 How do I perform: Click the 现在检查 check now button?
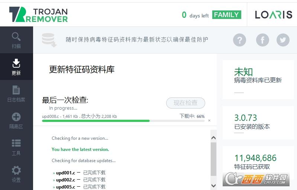185,103
